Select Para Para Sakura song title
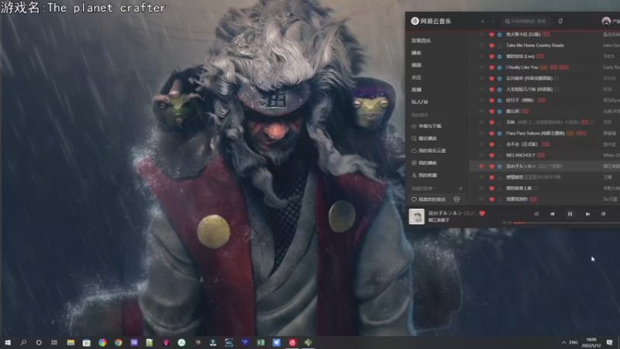This screenshot has width=620, height=349. (x=536, y=133)
